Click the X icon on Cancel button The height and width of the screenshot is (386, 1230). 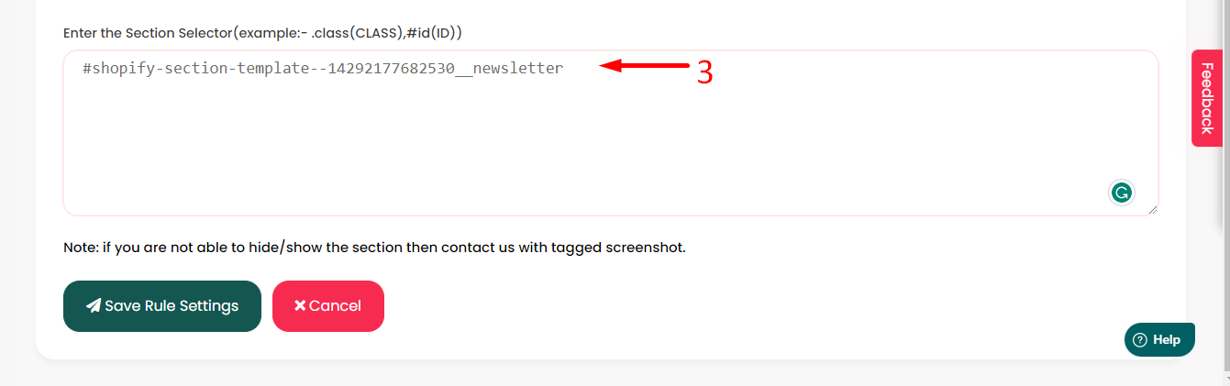pos(300,306)
